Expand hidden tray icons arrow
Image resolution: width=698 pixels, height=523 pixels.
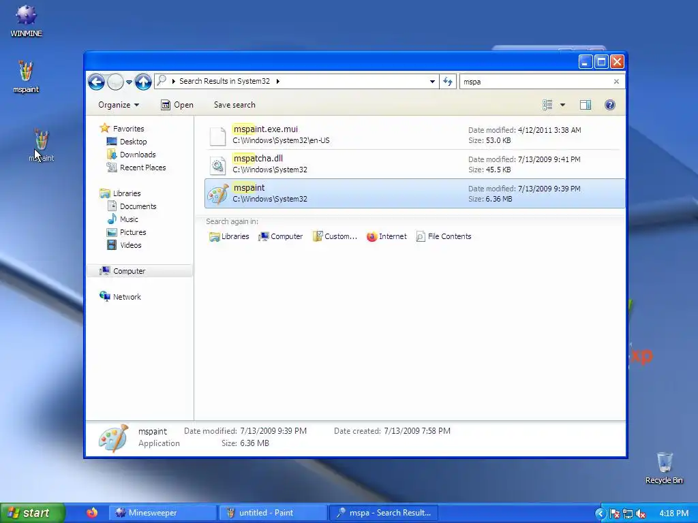[600, 513]
